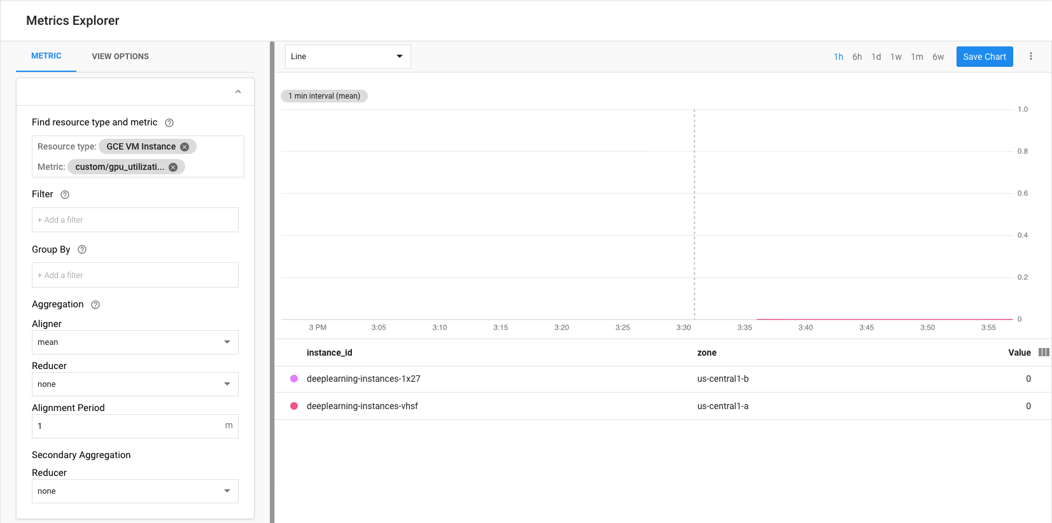Click the Group By help icon
Screen dimensions: 1052x523
(x=82, y=249)
